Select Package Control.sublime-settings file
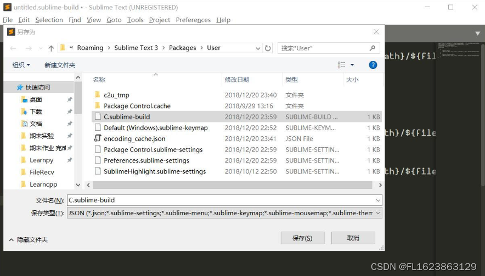The image size is (485, 276). pyautogui.click(x=153, y=150)
